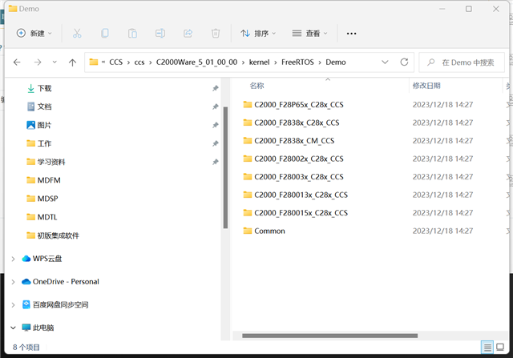Viewport: 513px width, 358px height.
Task: Switch to details view icon in status bar
Action: 487,348
